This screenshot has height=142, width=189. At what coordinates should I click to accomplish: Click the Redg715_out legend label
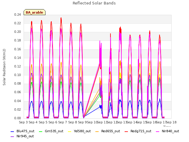(141, 131)
